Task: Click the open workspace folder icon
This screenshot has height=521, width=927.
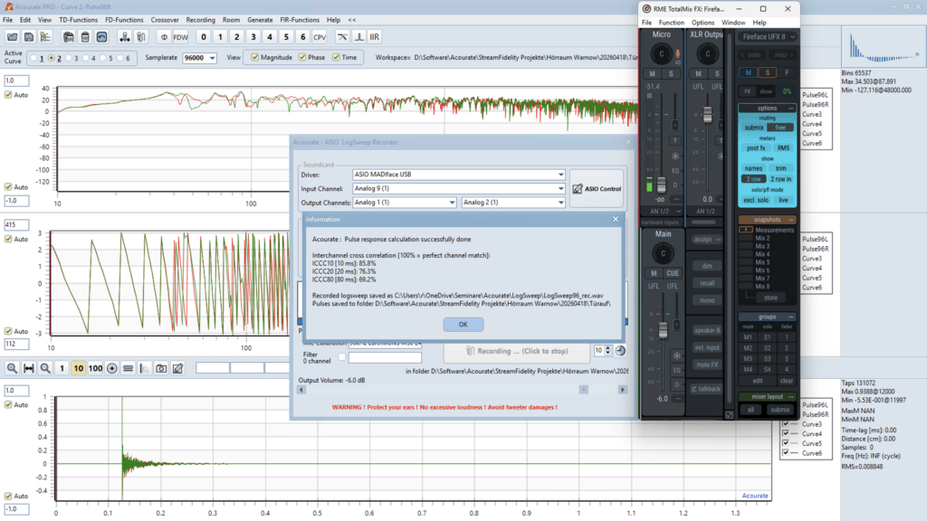Action: click(x=14, y=37)
